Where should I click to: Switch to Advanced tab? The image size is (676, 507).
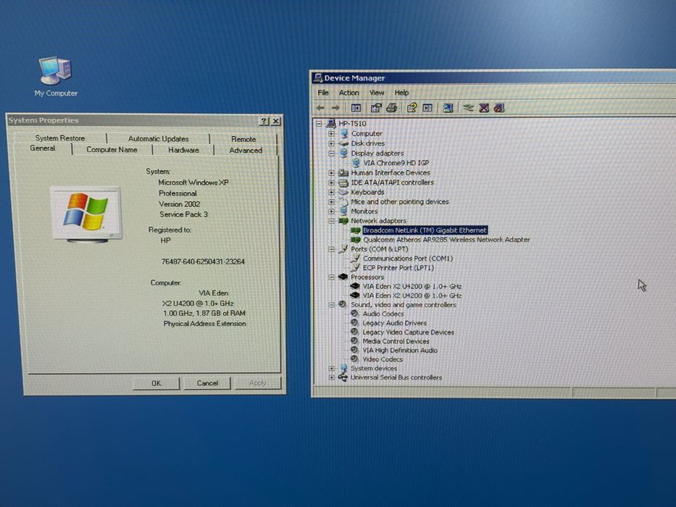246,151
